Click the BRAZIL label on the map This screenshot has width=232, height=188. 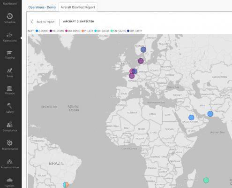click(x=56, y=164)
